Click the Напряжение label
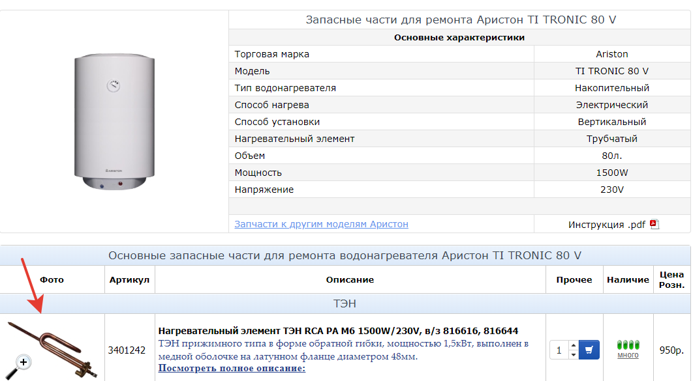This screenshot has height=381, width=693. point(264,190)
